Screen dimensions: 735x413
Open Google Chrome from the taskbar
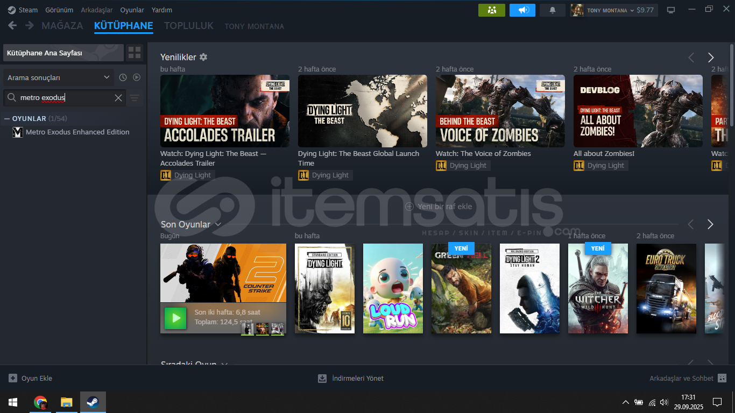[40, 402]
